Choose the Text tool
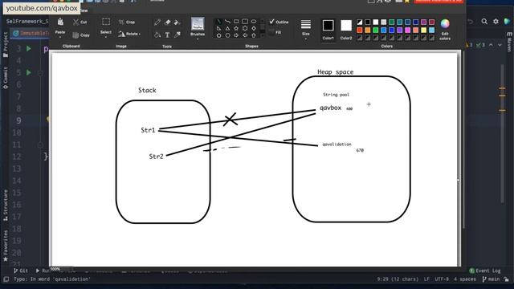Image resolution: width=514 pixels, height=289 pixels. (x=167, y=35)
